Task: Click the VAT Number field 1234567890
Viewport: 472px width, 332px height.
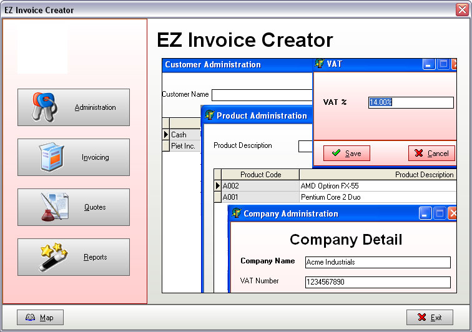Action: (377, 282)
